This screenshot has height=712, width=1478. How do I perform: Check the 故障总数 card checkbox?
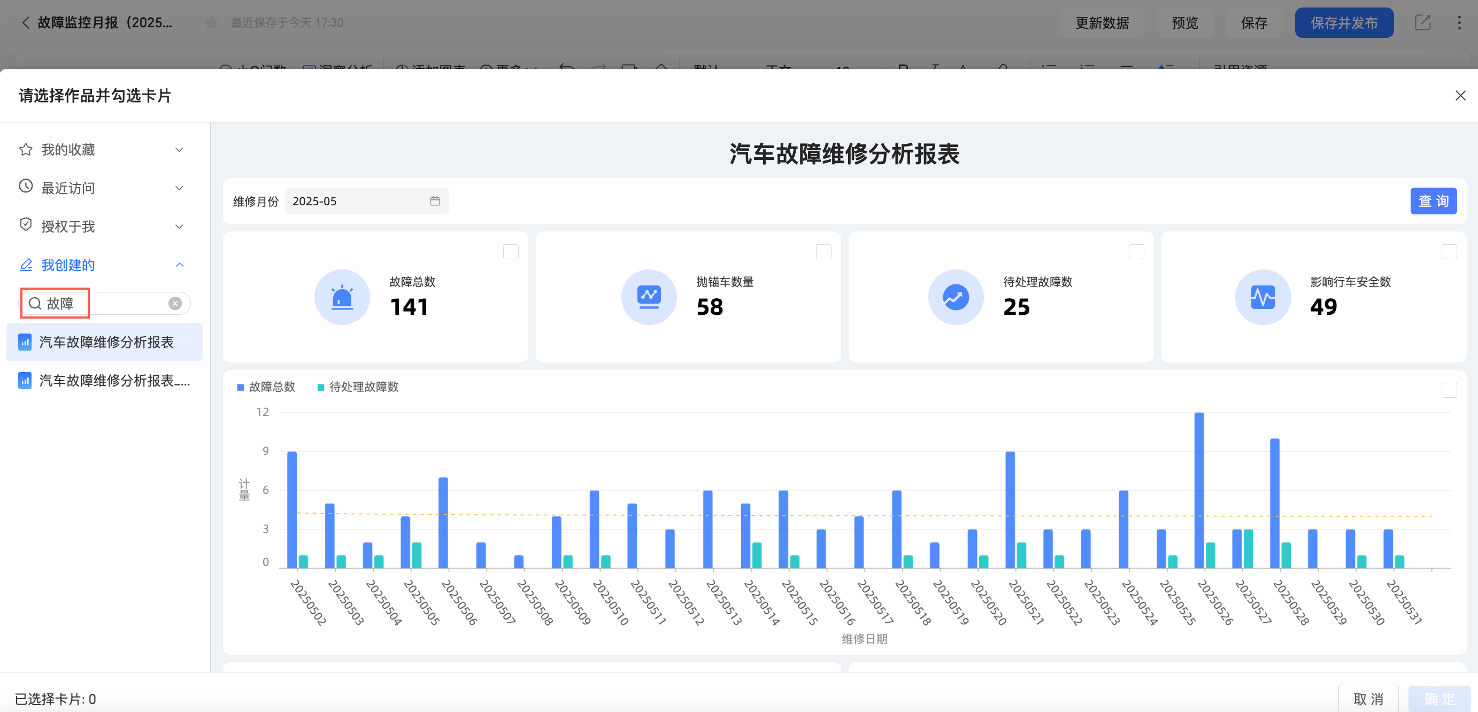[511, 252]
